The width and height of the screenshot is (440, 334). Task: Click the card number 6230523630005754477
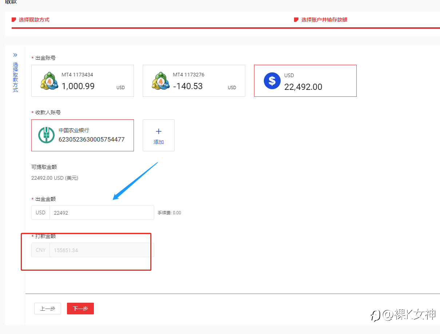92,139
